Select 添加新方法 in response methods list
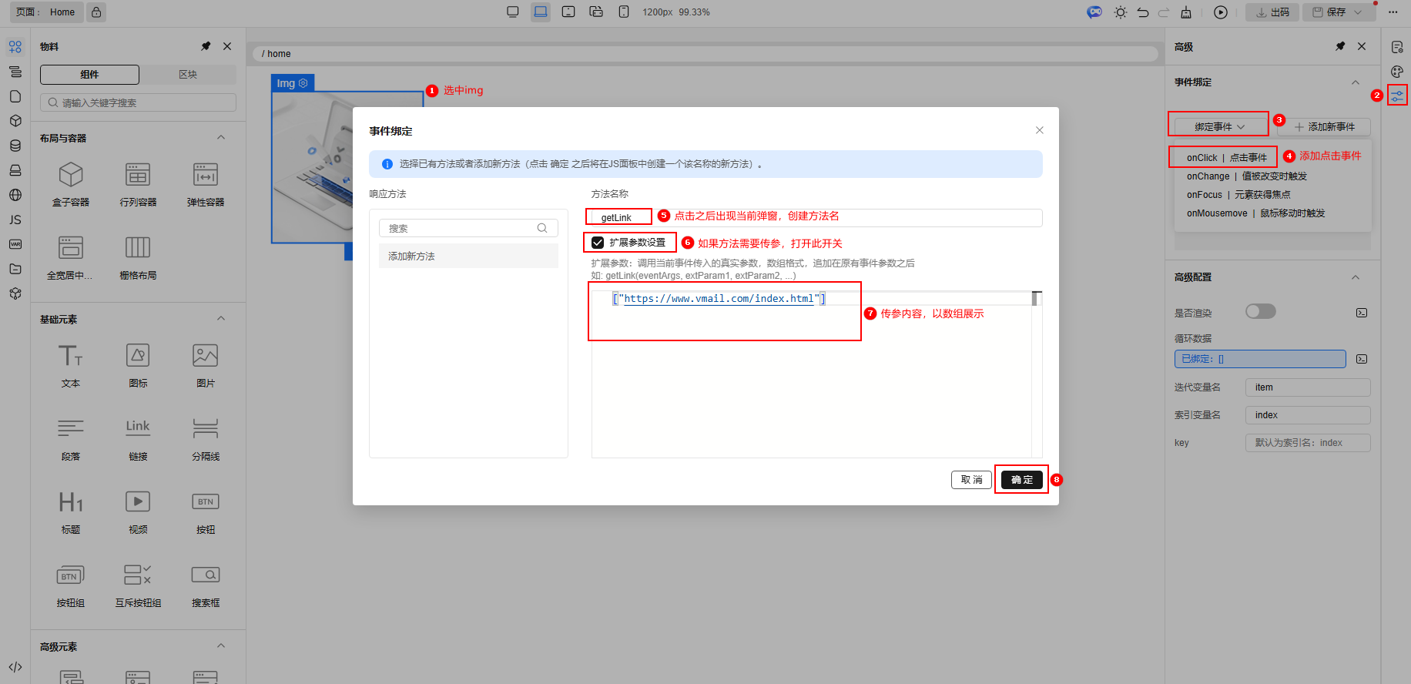Screen dimensions: 1411x684 click(x=468, y=256)
